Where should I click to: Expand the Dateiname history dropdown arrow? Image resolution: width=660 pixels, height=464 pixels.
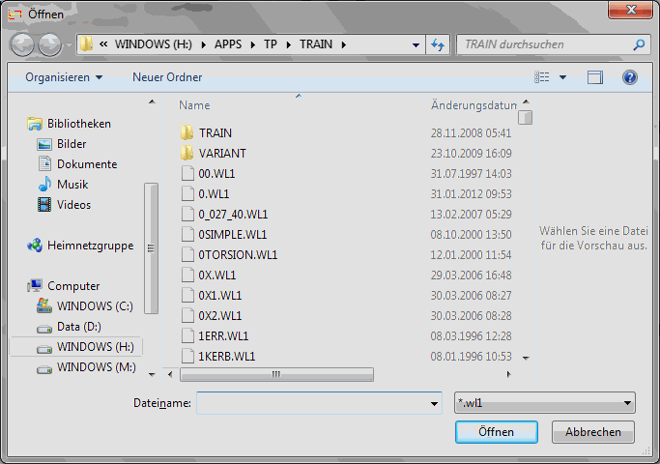(x=434, y=403)
